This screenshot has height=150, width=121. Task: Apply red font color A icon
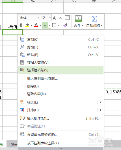[x=36, y=25]
